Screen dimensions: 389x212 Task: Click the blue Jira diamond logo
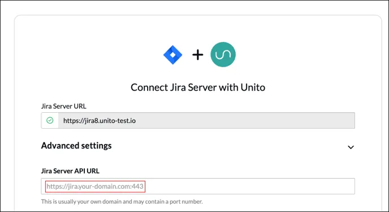172,55
